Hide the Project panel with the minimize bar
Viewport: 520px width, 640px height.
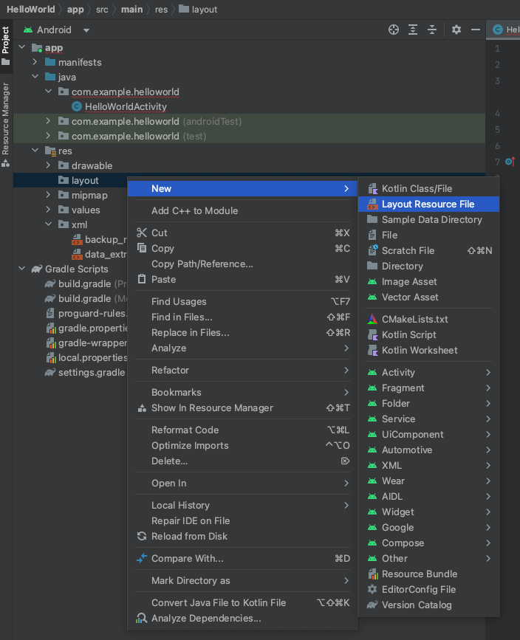[x=476, y=30]
